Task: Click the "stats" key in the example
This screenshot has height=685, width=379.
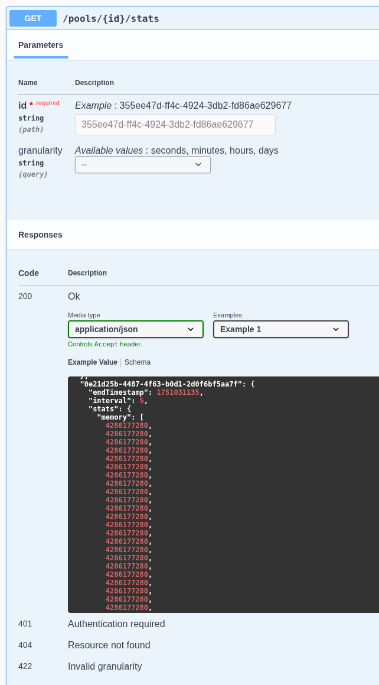Action: pyautogui.click(x=103, y=409)
